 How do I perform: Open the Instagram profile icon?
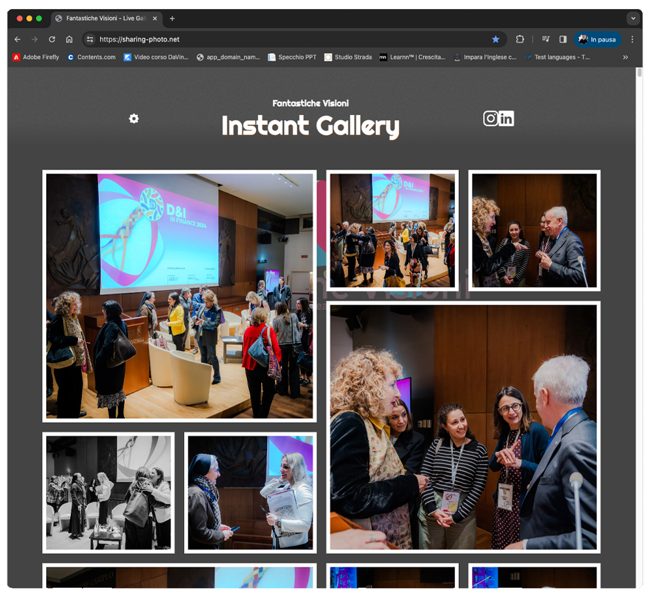(x=491, y=118)
